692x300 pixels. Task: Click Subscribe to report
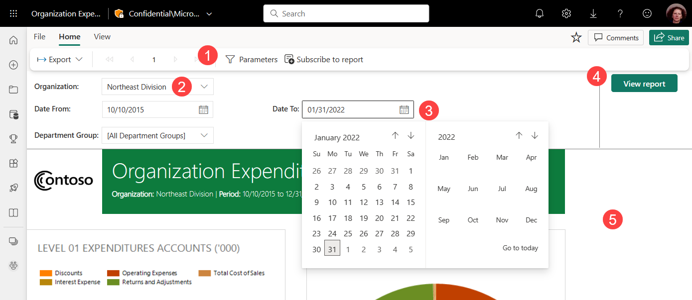pos(324,60)
